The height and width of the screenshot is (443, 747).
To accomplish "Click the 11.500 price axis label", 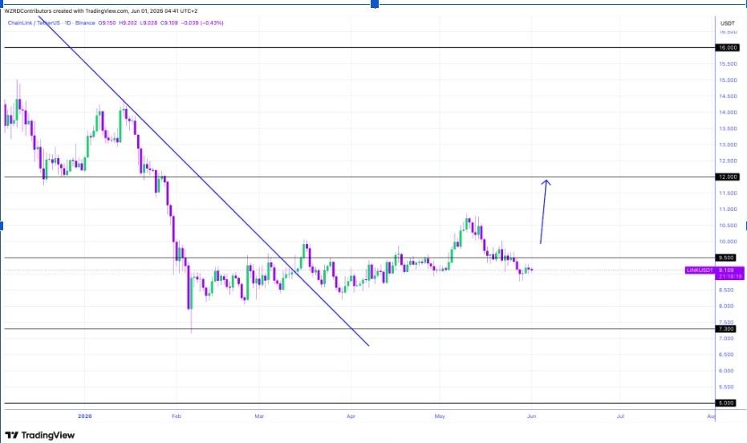I will 728,193.
